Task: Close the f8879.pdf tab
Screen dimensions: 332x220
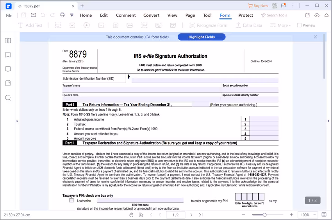Action: click(x=73, y=6)
